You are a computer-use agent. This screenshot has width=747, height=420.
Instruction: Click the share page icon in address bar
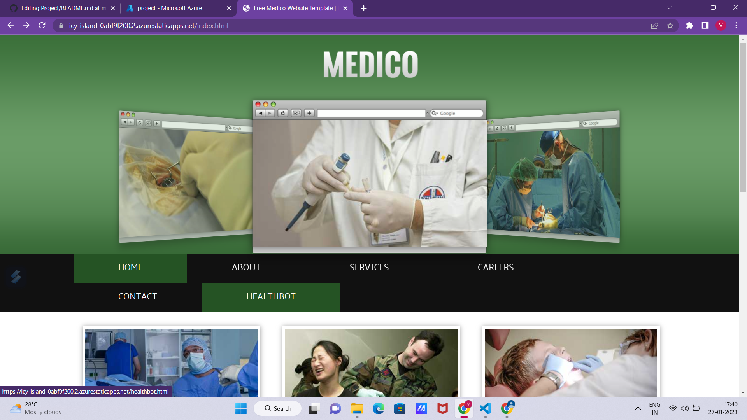654,26
